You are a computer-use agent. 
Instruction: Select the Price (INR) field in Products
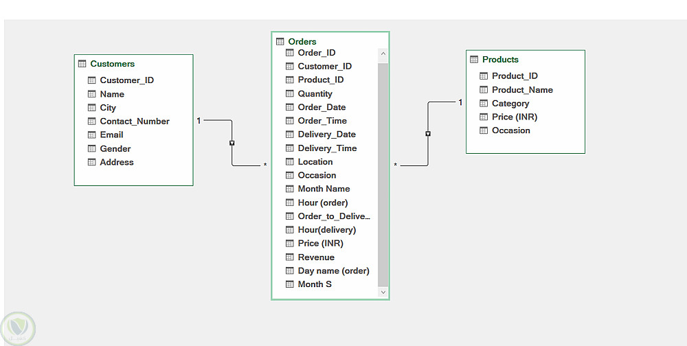(x=515, y=117)
